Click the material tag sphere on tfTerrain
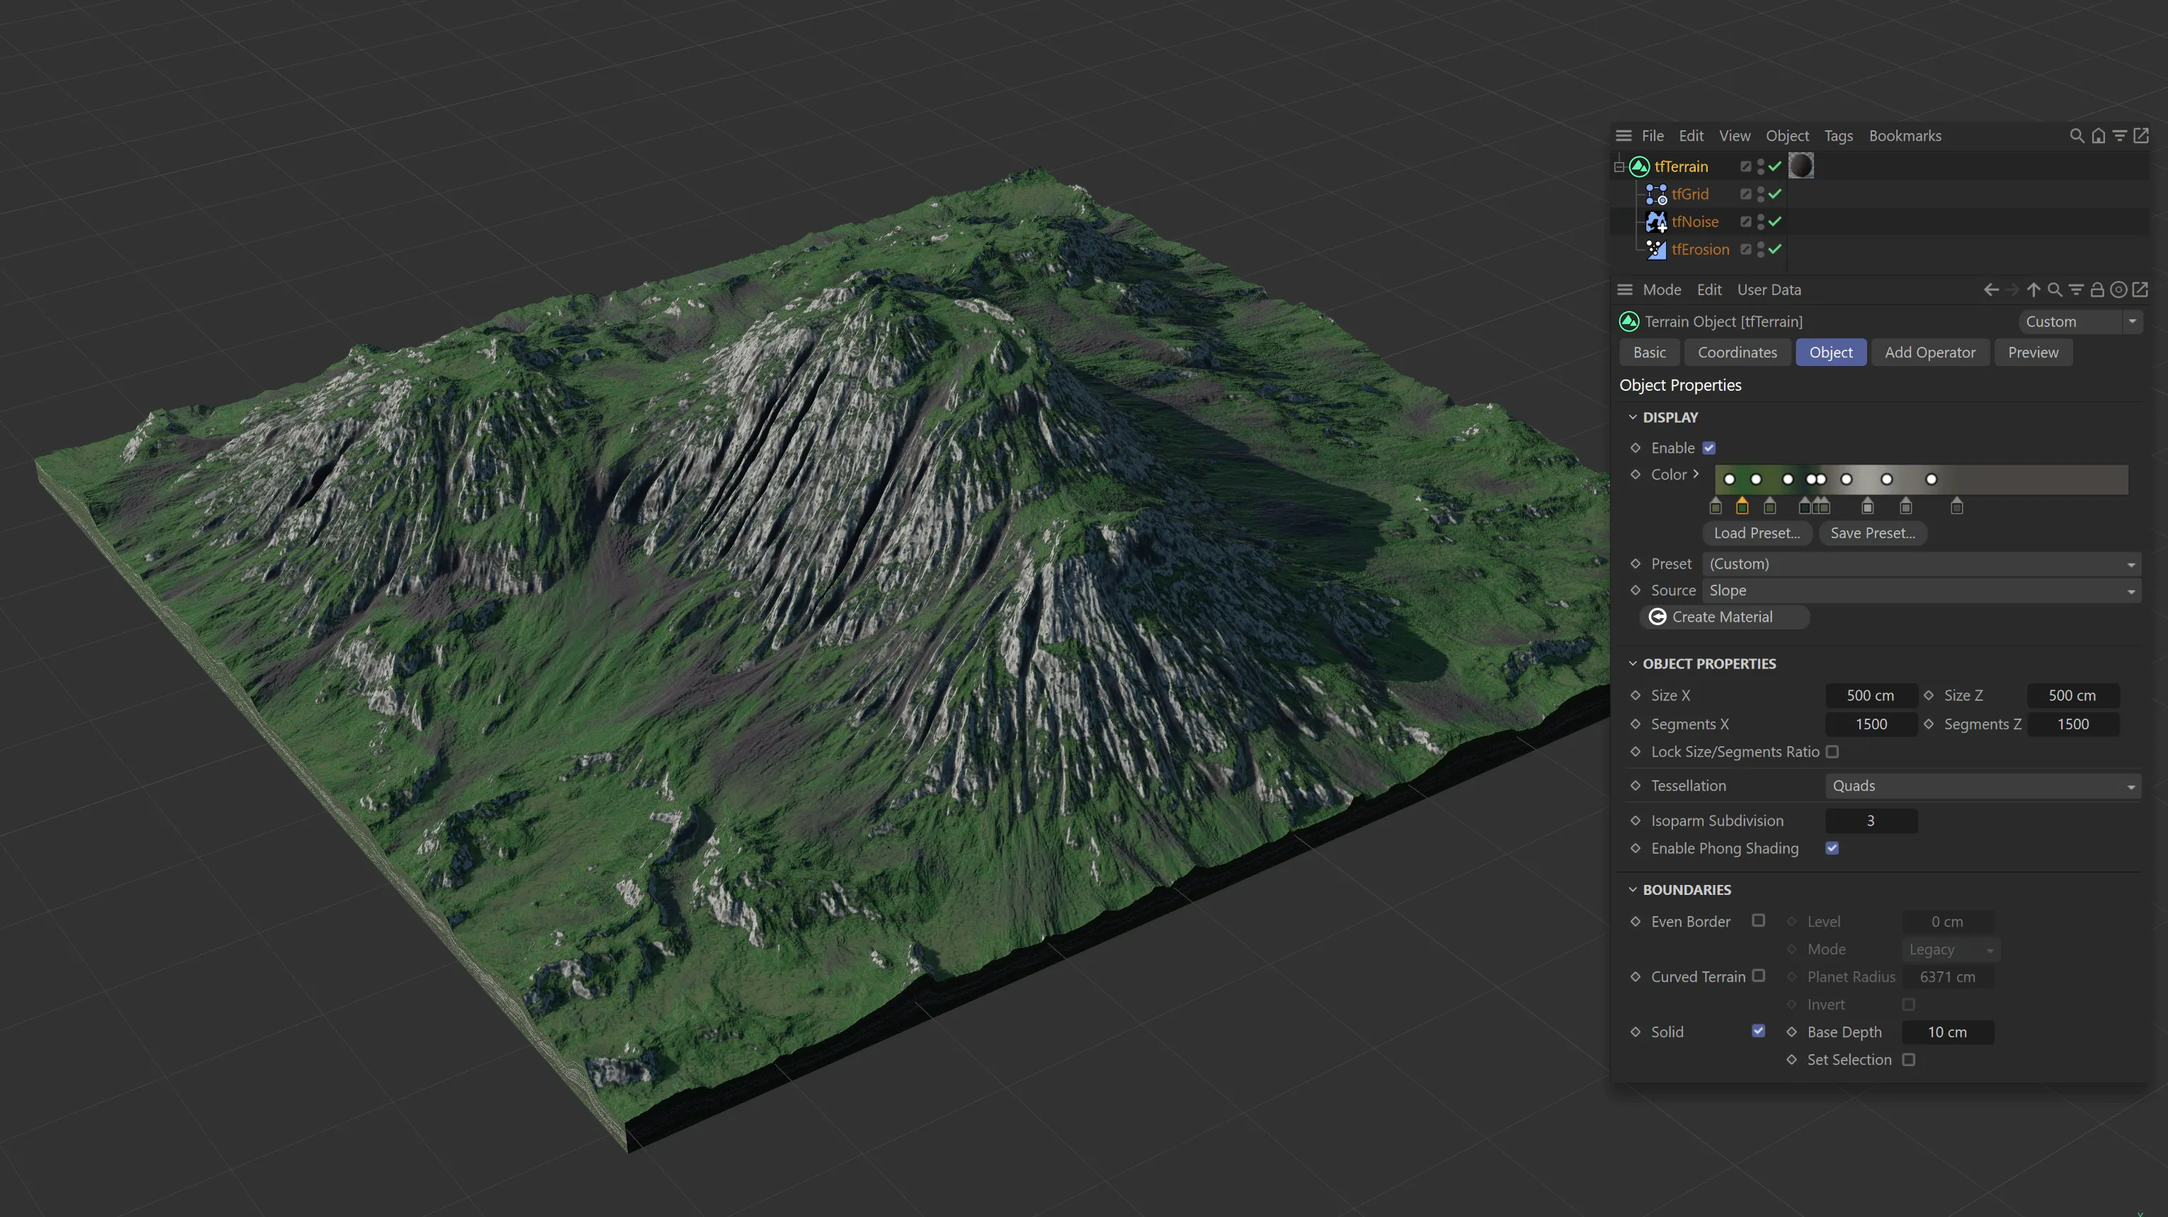 tap(1801, 166)
